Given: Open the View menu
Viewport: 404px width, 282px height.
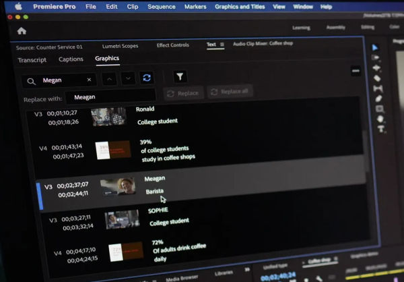Looking at the screenshot, I should point(279,7).
